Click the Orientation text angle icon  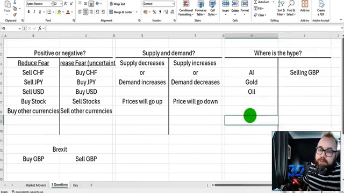(98, 4)
